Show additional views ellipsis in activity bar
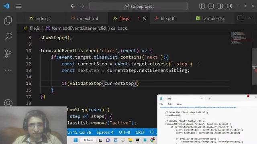The height and width of the screenshot is (144, 257). click(x=8, y=70)
